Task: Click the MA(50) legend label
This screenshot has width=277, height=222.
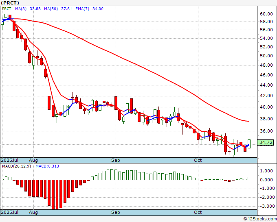Action: (x=51, y=9)
